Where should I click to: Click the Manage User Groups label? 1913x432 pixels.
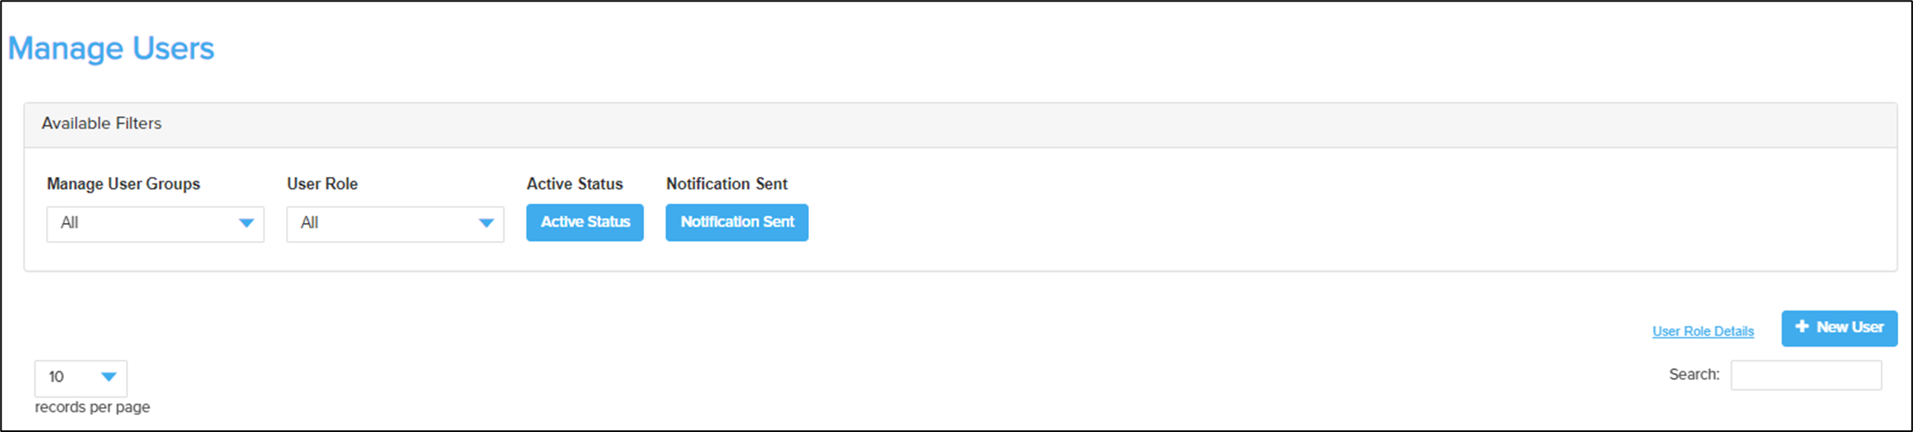click(x=124, y=184)
